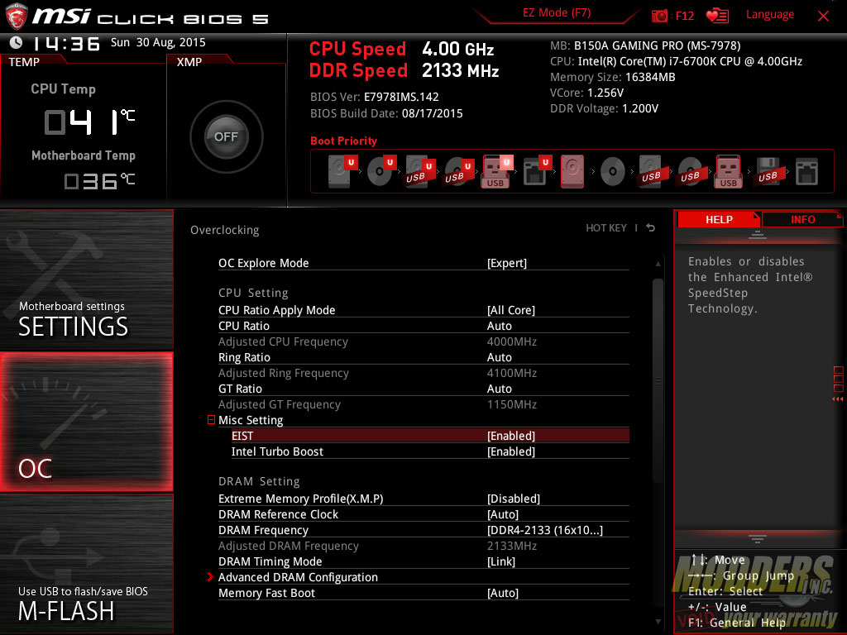847x635 pixels.
Task: Click the date Sun 30 Aug, 2015
Action: click(x=158, y=43)
